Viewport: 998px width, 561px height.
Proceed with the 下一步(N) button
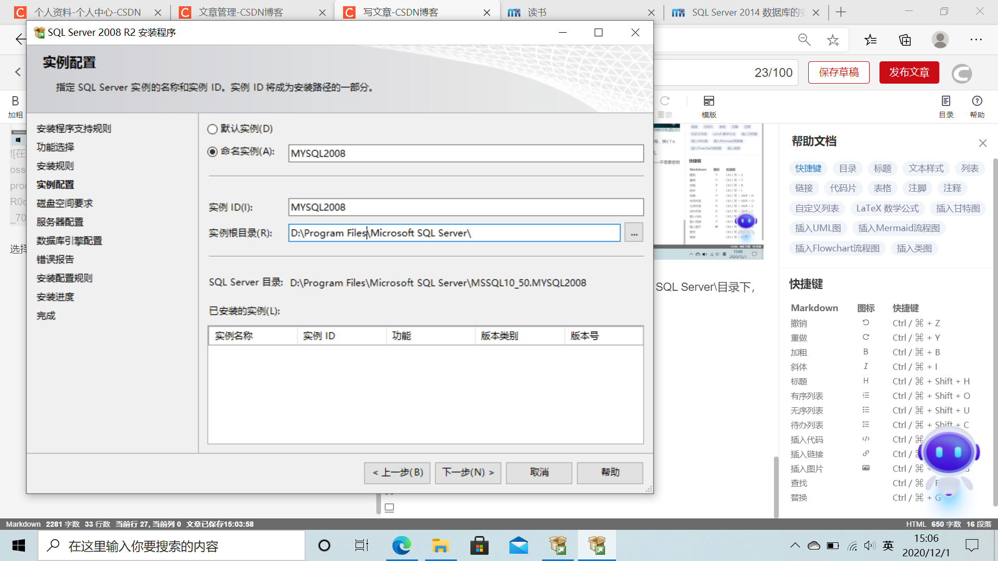click(468, 473)
